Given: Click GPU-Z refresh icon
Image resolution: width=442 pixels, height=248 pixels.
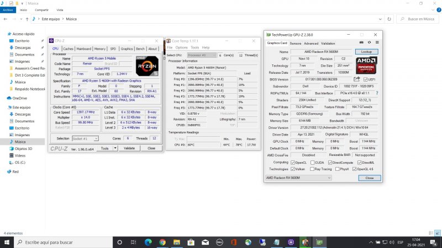Looking at the screenshot, I should pos(369,42).
